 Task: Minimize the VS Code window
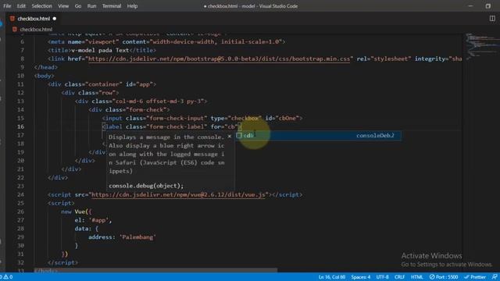pos(470,6)
